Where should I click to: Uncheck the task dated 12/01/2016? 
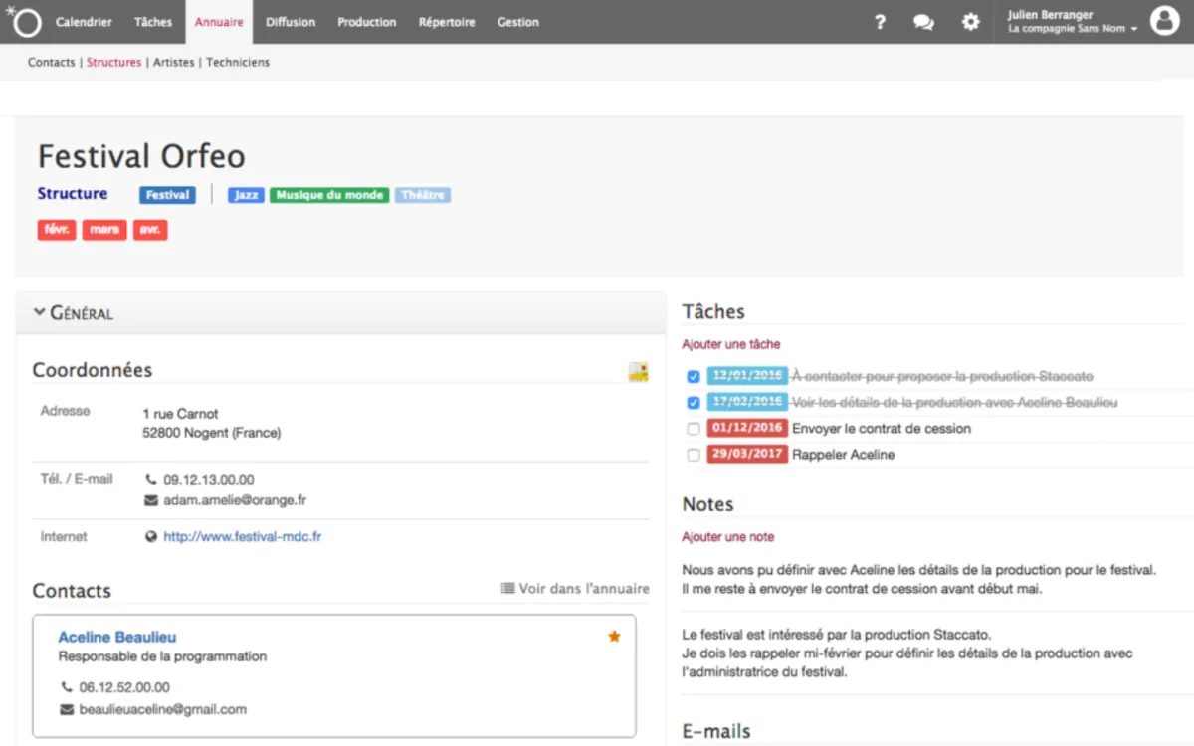694,377
